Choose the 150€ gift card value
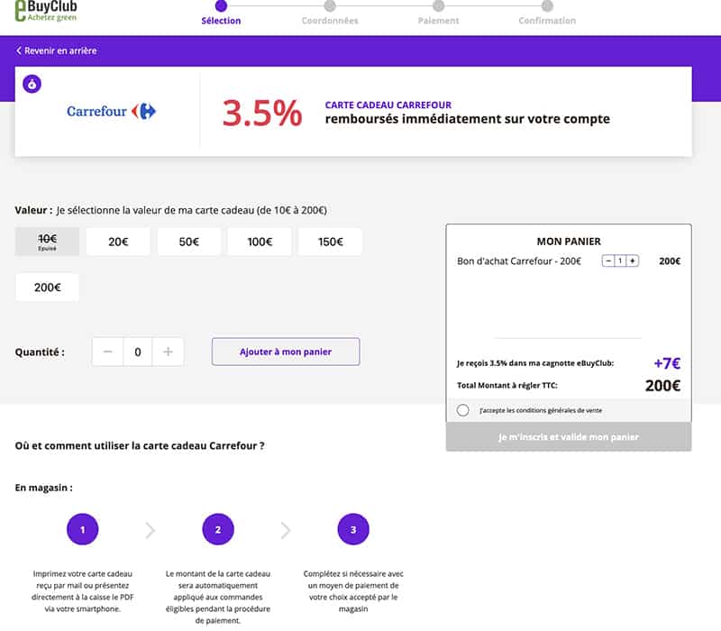This screenshot has width=721, height=631. point(331,242)
